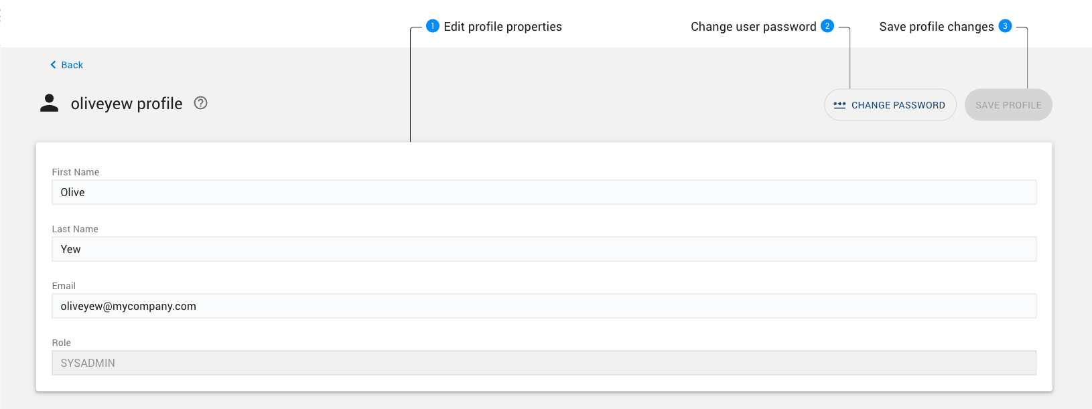Click the user profile person icon
This screenshot has width=1092, height=409.
point(49,103)
